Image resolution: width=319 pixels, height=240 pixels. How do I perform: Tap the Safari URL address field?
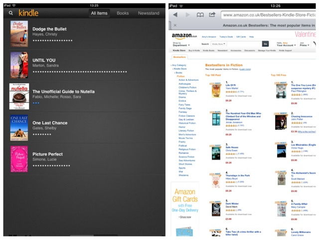click(x=268, y=15)
